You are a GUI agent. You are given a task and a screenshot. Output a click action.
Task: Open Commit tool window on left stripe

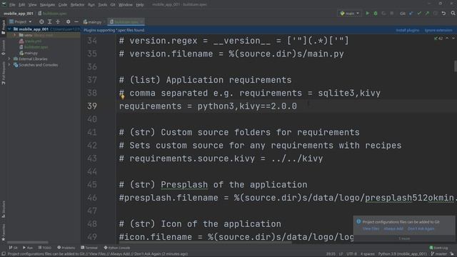point(3,48)
